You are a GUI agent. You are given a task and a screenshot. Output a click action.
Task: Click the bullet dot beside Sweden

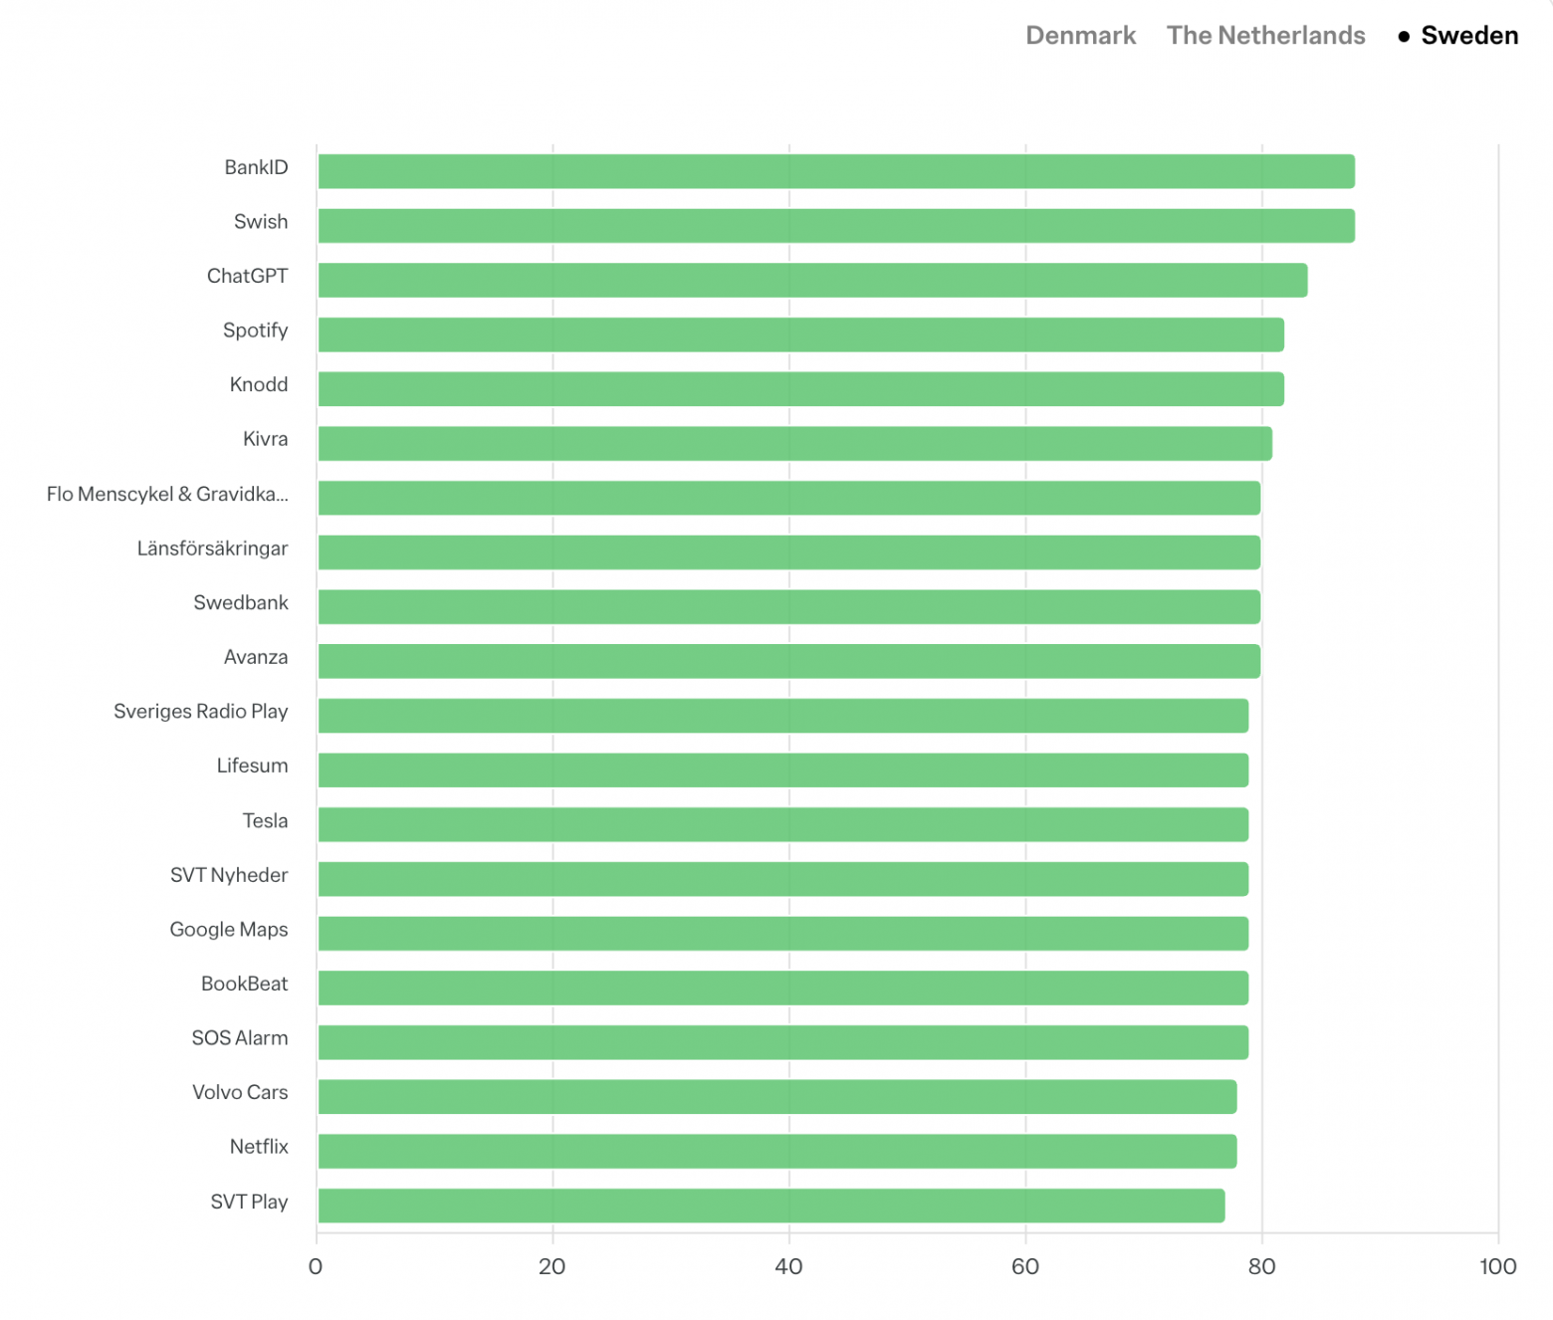(1404, 37)
